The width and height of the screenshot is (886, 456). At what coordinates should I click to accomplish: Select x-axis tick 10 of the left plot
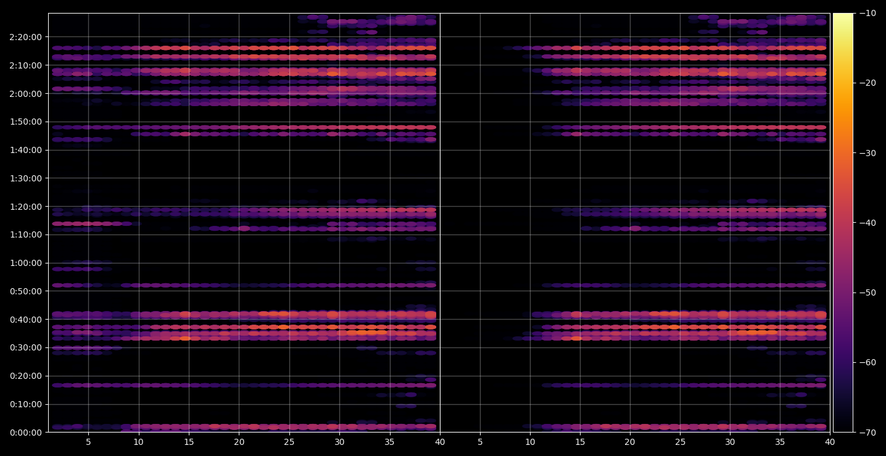pos(139,442)
